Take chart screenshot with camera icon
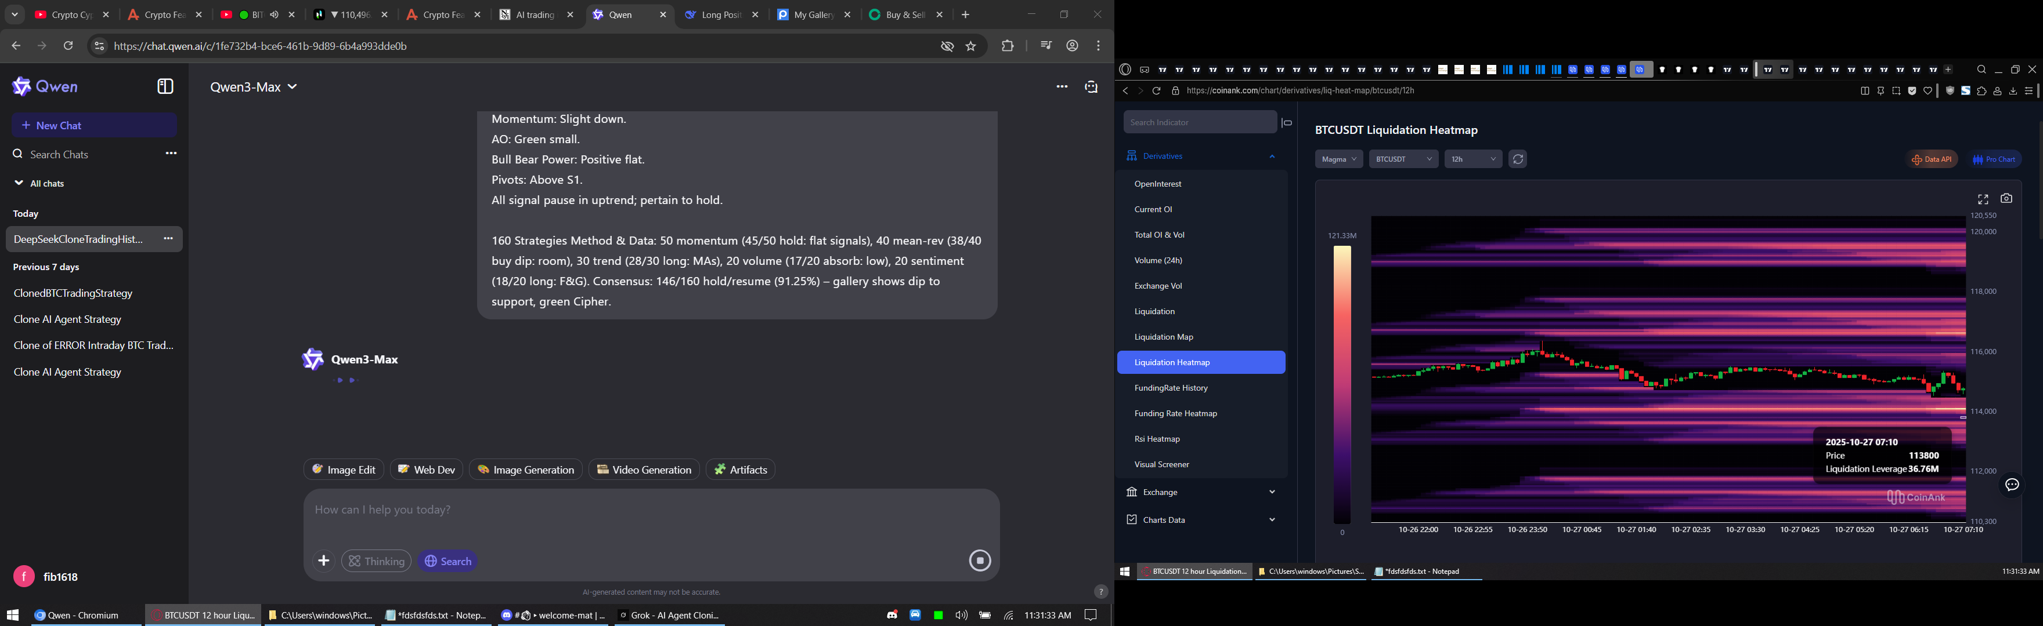 tap(2006, 199)
